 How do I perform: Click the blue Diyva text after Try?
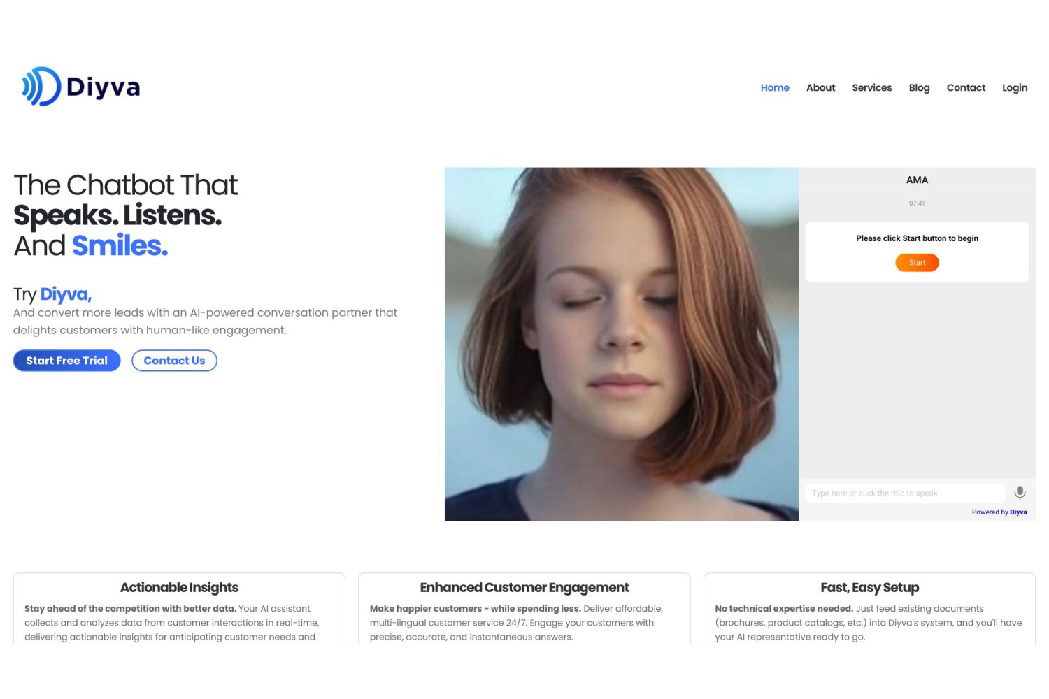click(66, 294)
